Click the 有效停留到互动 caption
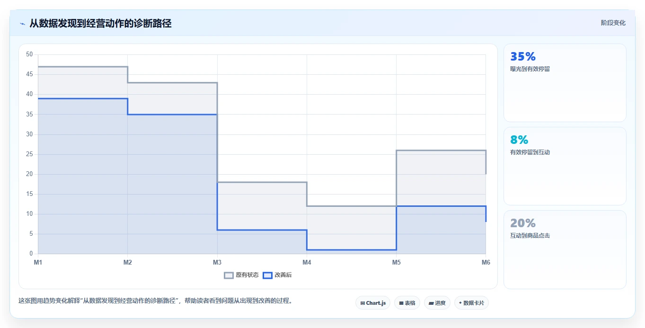The width and height of the screenshot is (645, 328). point(530,152)
